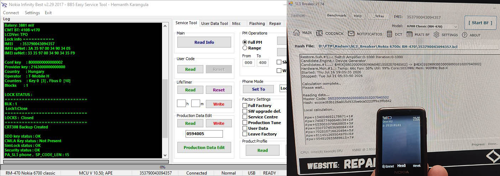Screen dimensions: 500x176
Task: Switch to the User Data Tool tab
Action: point(214,23)
